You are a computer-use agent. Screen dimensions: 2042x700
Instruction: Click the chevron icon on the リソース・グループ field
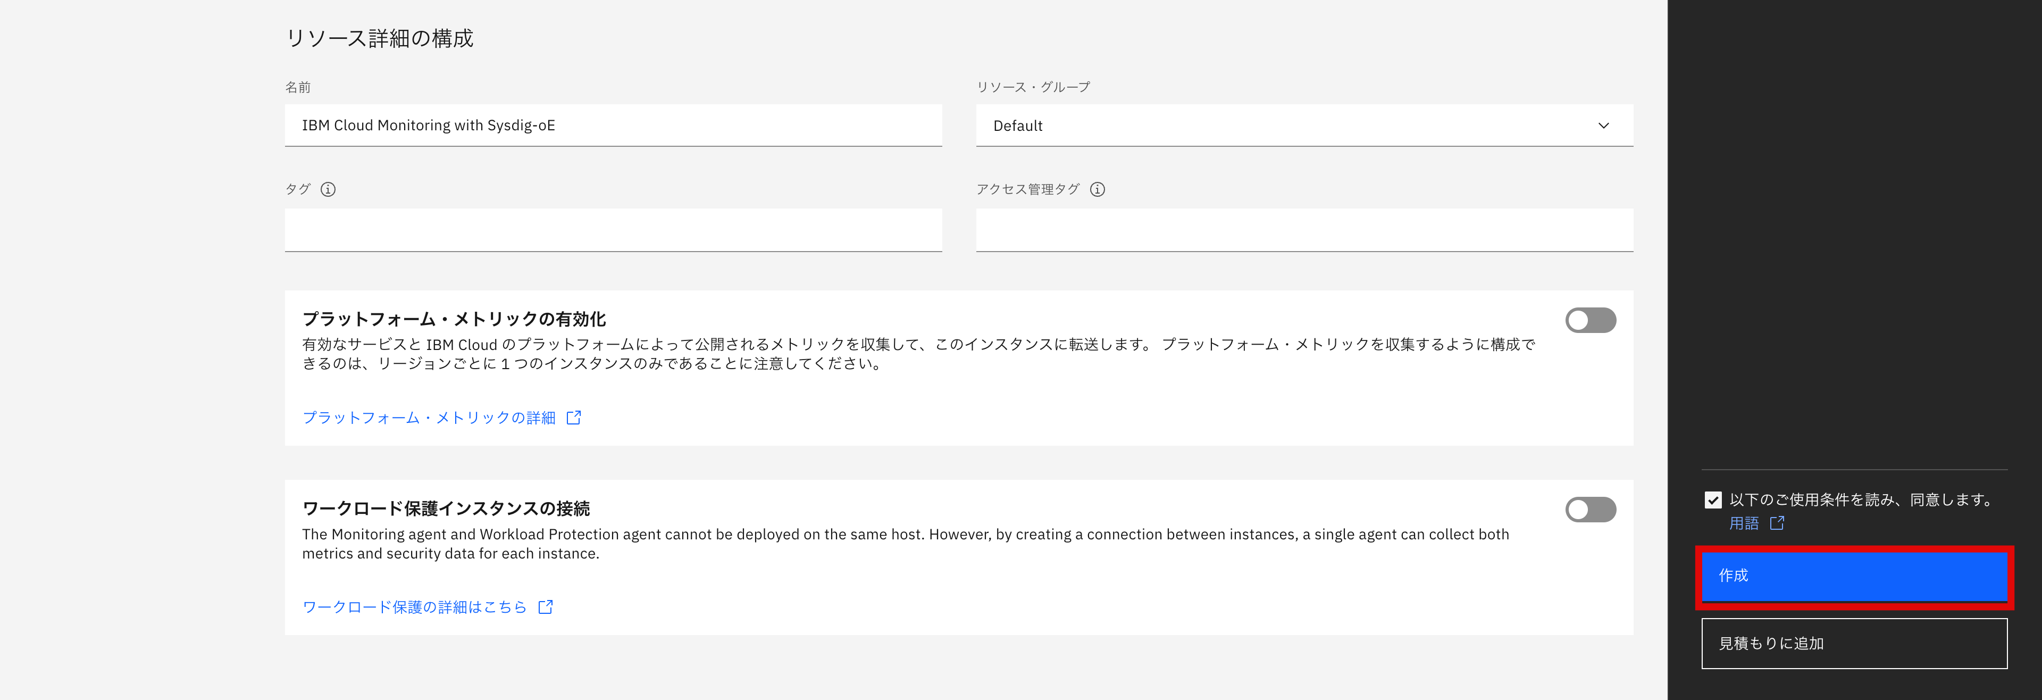[x=1605, y=125]
